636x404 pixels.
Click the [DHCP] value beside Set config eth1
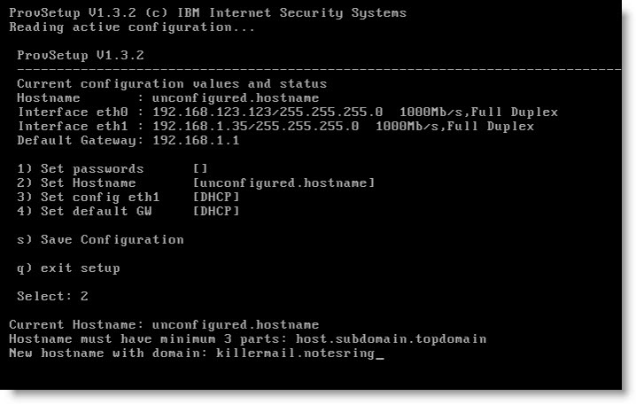[216, 198]
